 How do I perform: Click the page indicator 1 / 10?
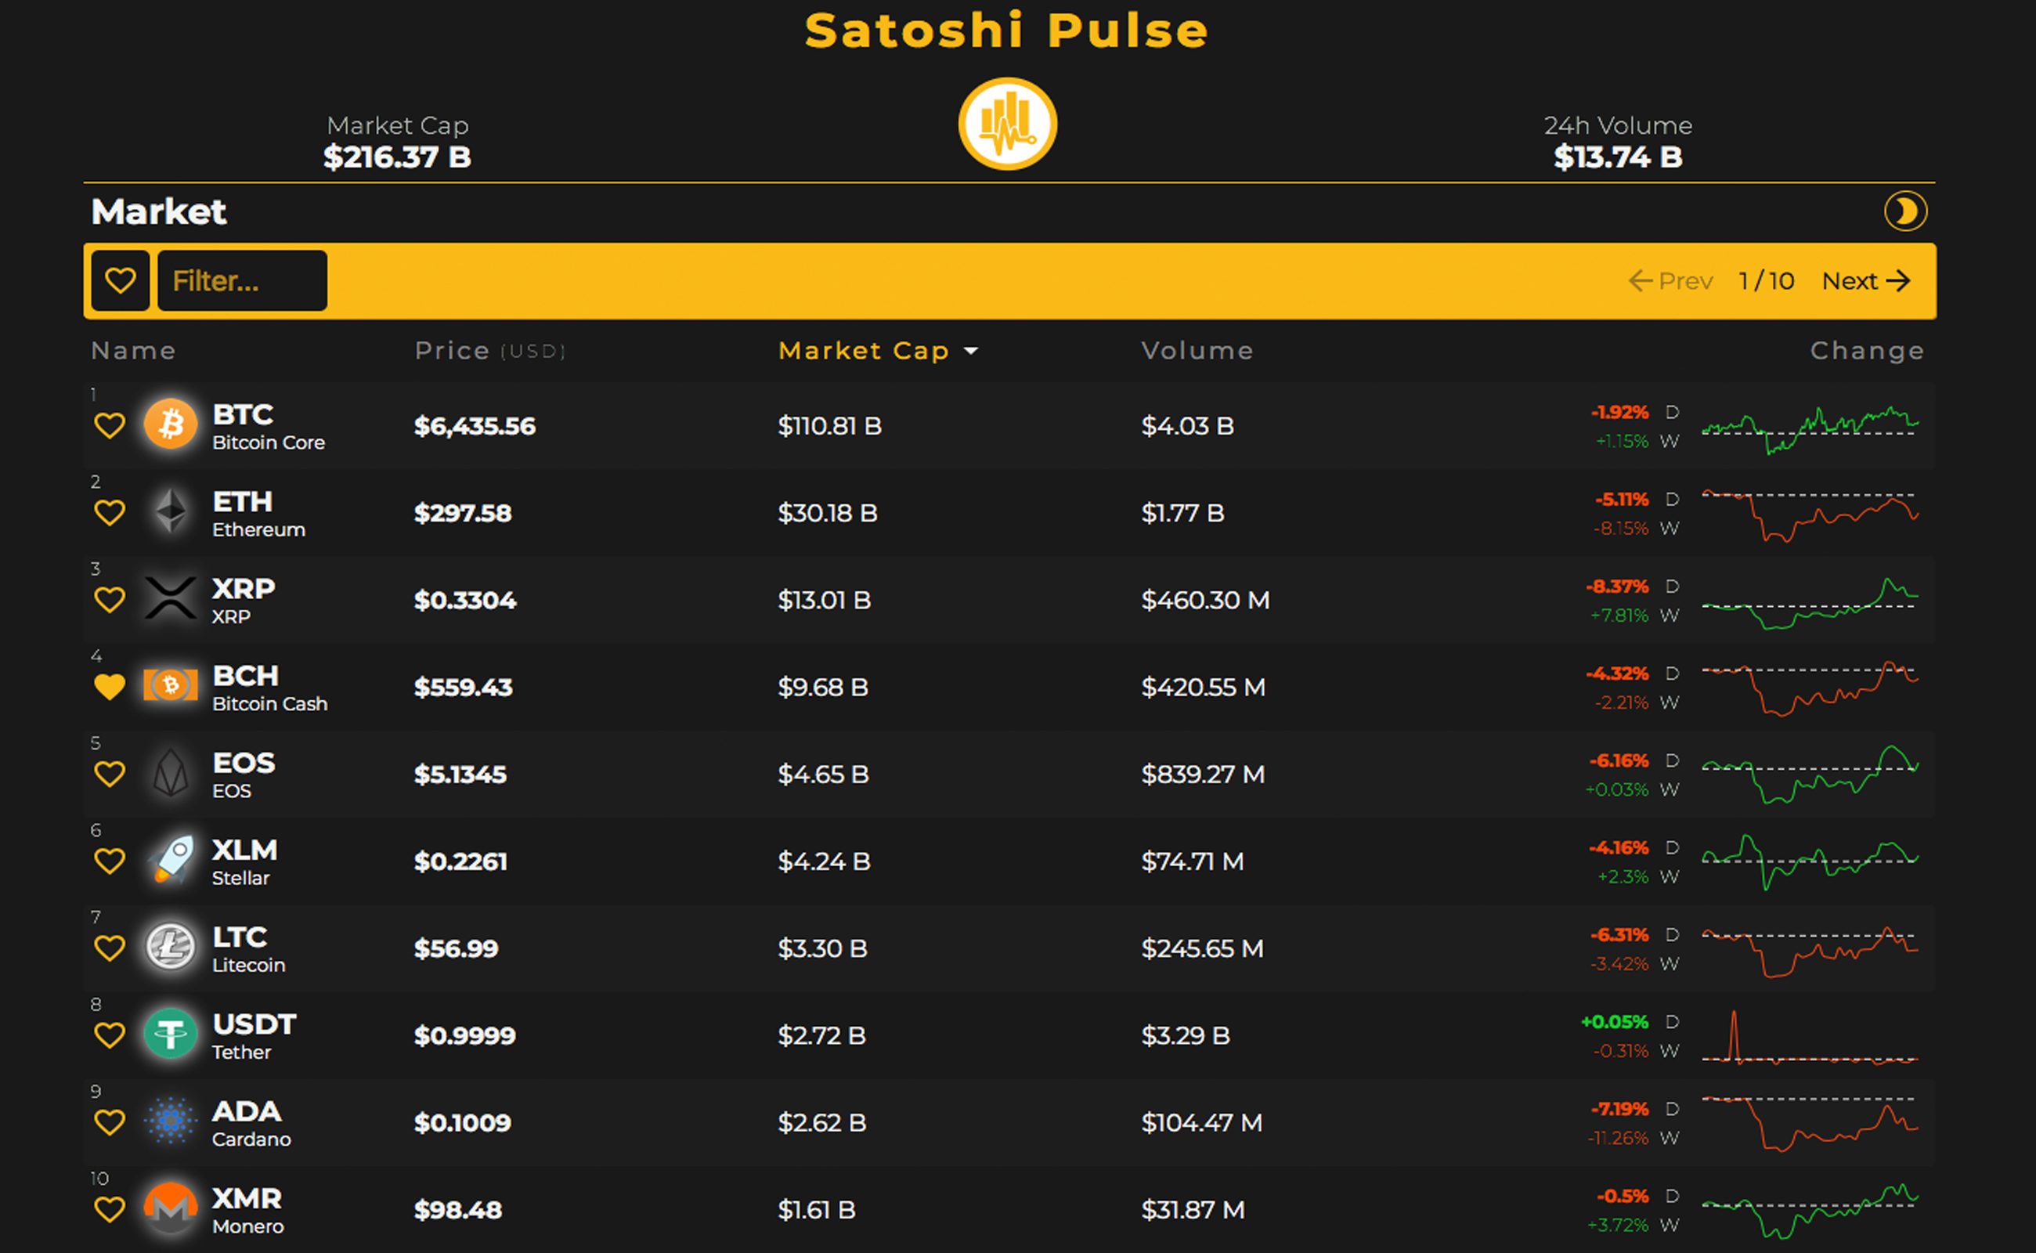tap(1766, 281)
